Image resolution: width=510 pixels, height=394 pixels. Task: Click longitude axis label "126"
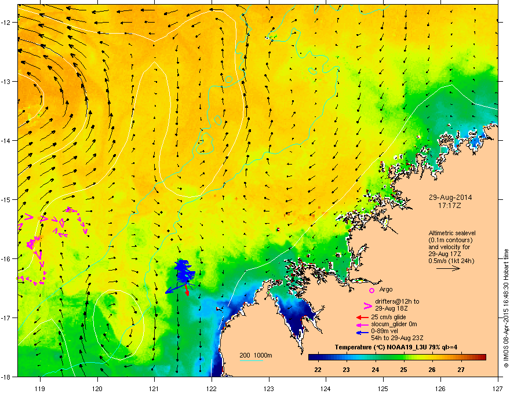tap(440, 388)
